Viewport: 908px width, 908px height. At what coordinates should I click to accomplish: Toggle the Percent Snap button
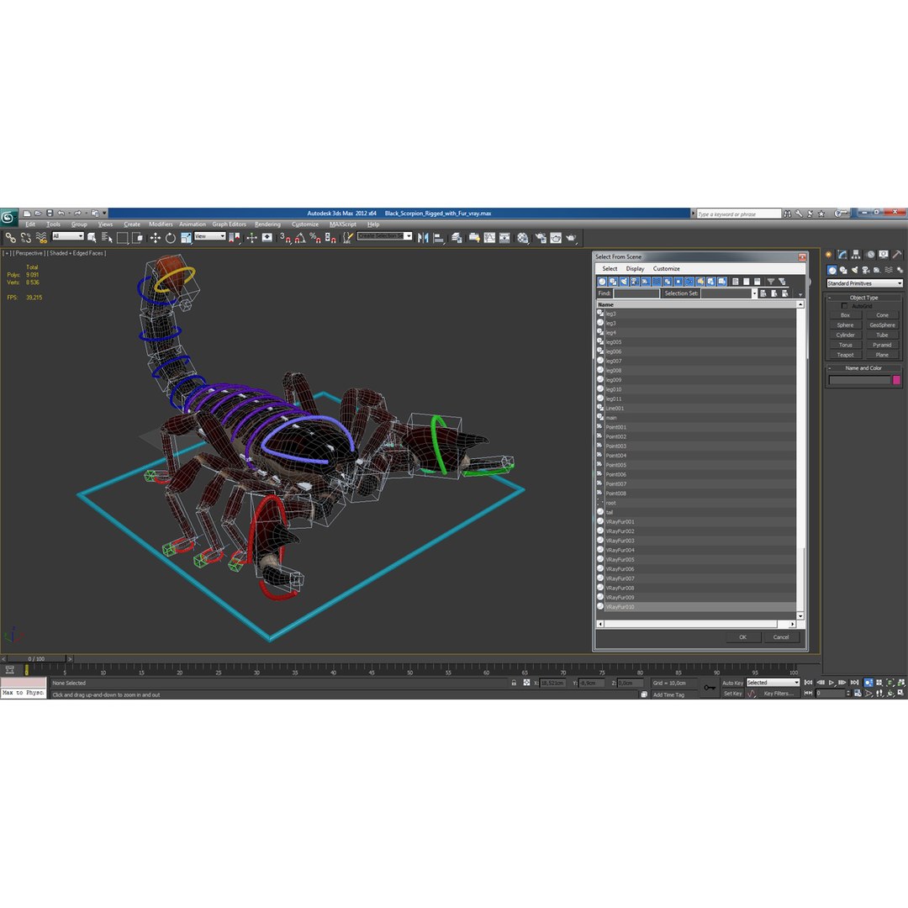[315, 237]
